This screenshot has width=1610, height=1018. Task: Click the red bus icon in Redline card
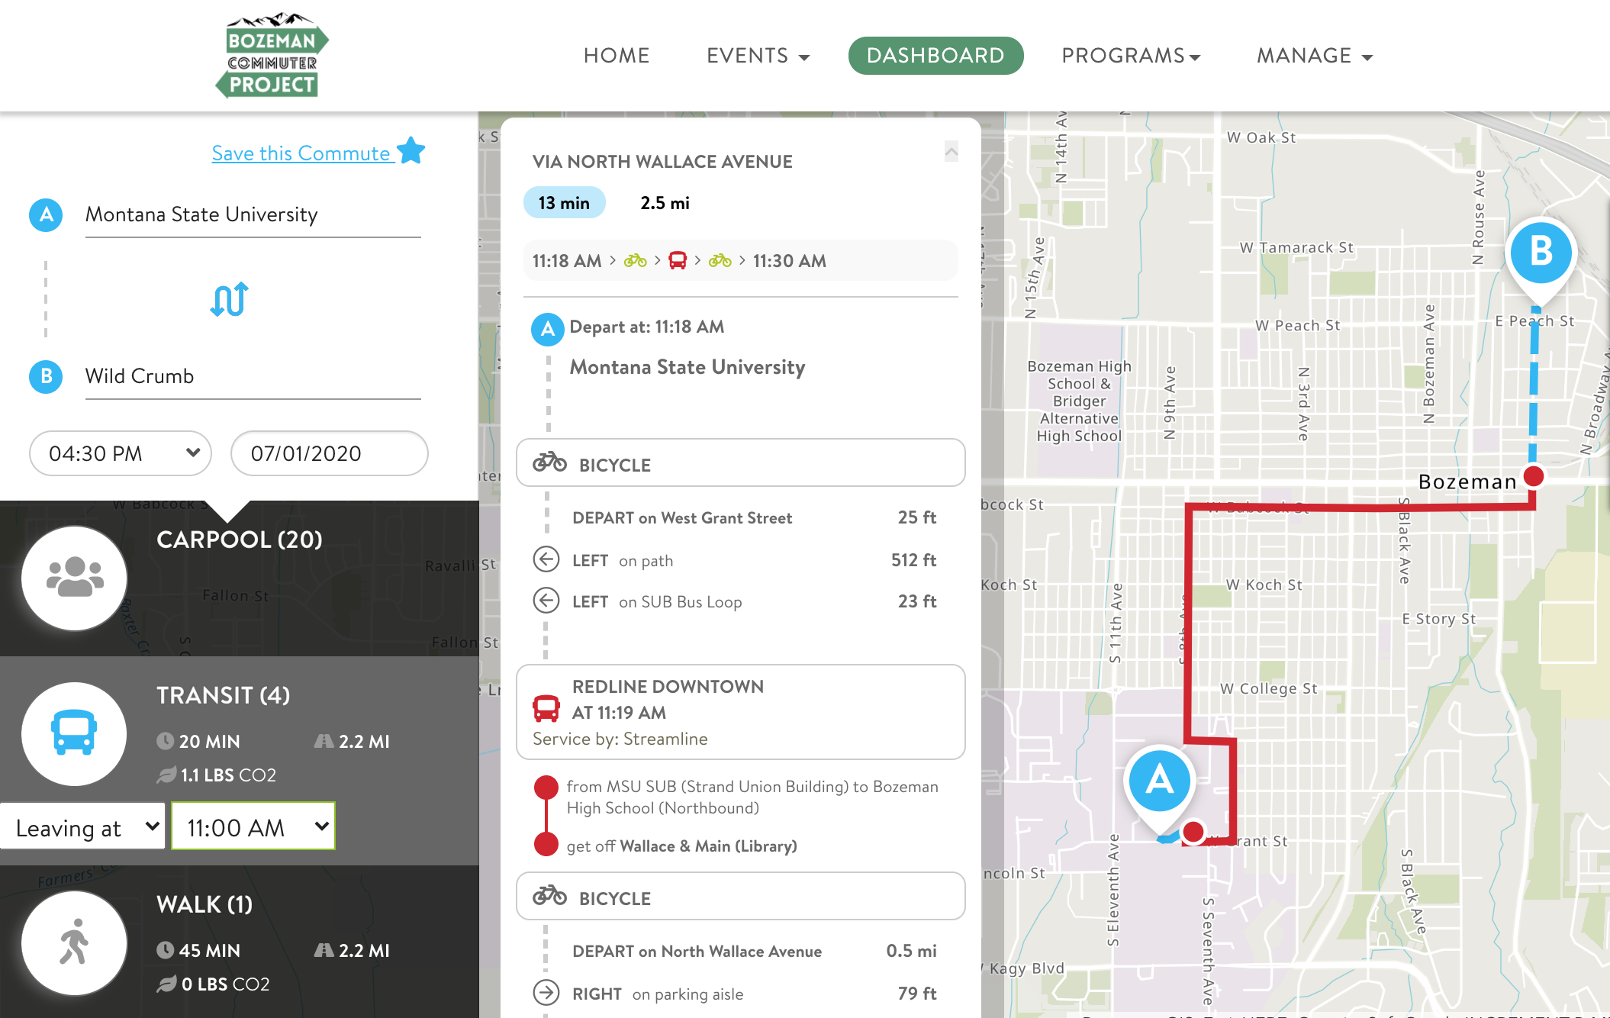coord(546,709)
